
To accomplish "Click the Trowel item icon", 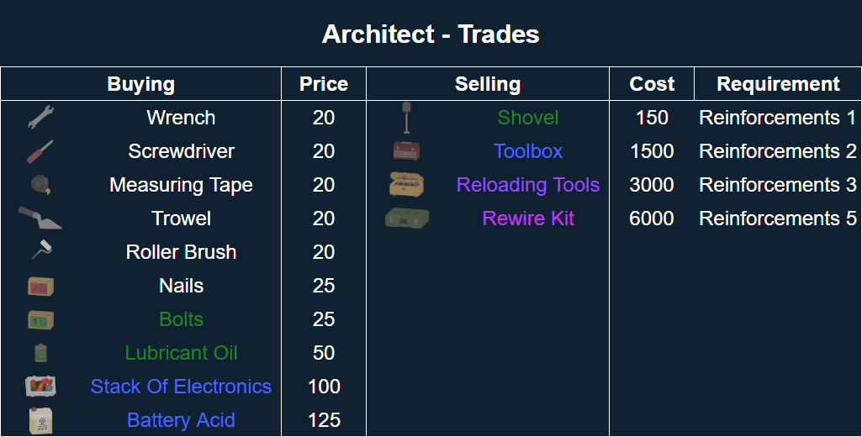I will click(x=40, y=218).
